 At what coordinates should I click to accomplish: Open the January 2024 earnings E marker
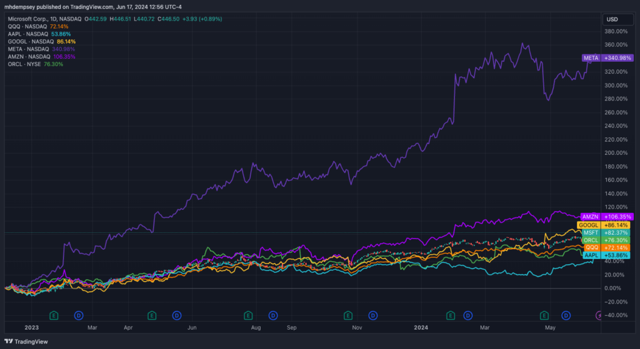(x=450, y=315)
